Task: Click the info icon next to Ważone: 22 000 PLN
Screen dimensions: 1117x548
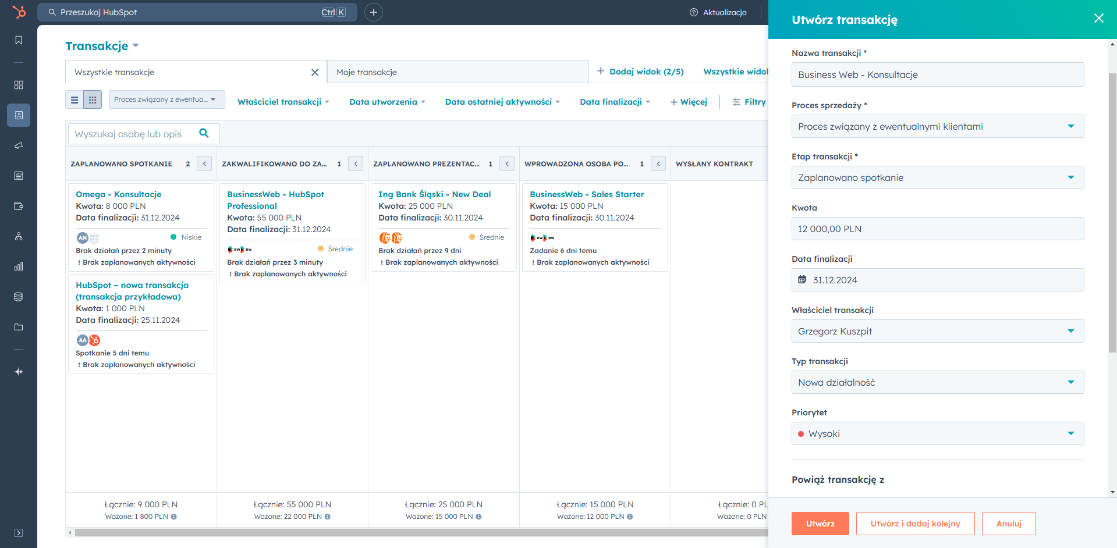Action: (x=328, y=517)
